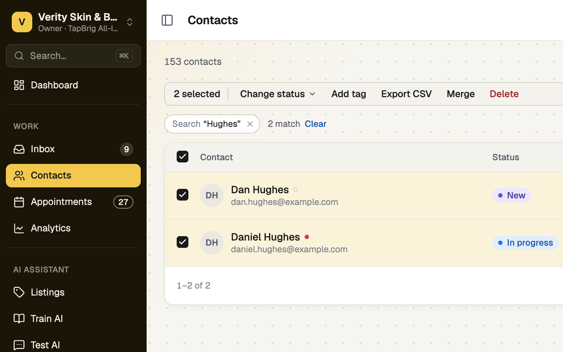Toggle the sidebar panel icon

tap(167, 20)
